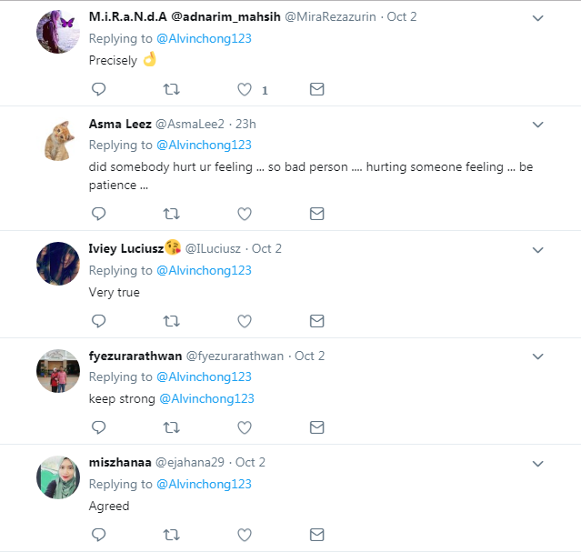The height and width of the screenshot is (552, 581).
Task: Retweet fyezurarathwan's "keep strong" tweet
Action: [x=171, y=427]
